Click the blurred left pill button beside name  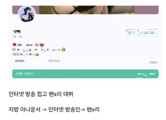[x=131, y=33]
